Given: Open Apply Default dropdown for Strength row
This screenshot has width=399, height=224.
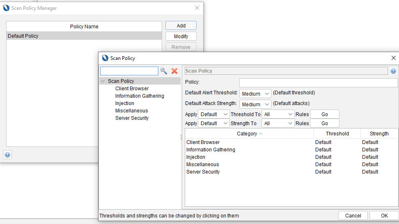Looking at the screenshot, I should tap(214, 123).
